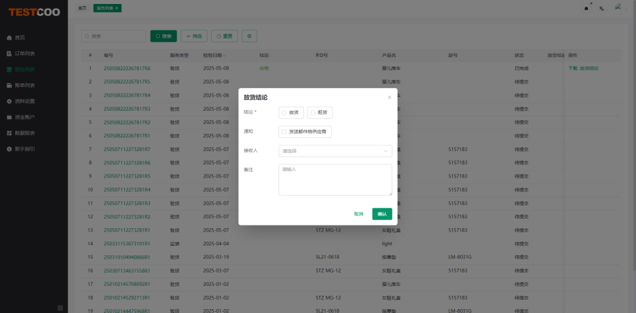Screen dimensions: 636x313
Task: Close the 报告列表 tab via its X
Action: tap(117, 8)
